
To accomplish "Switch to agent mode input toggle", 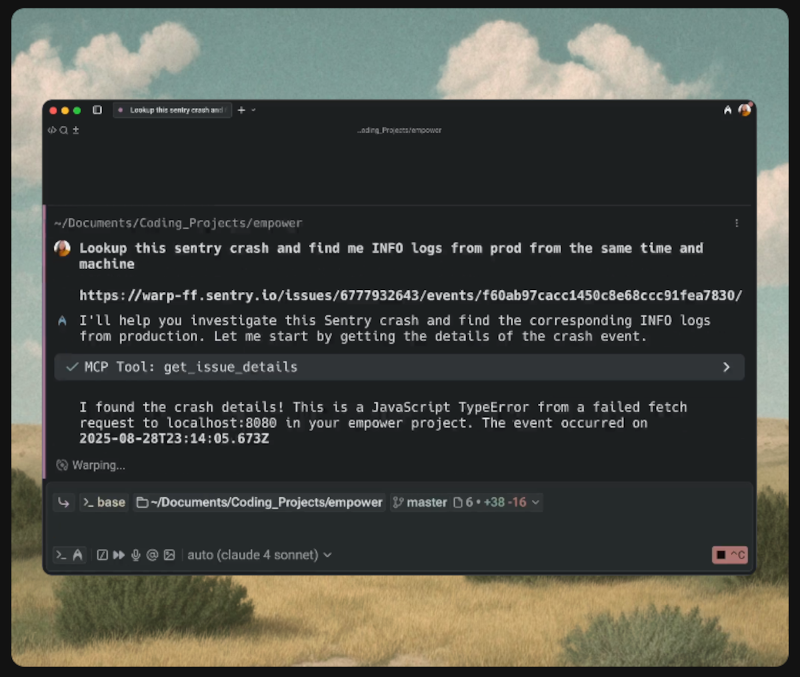I will click(x=77, y=554).
